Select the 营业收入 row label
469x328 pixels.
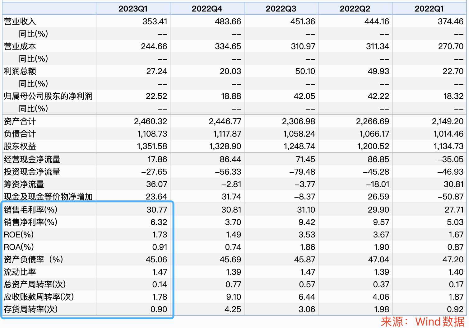point(20,21)
